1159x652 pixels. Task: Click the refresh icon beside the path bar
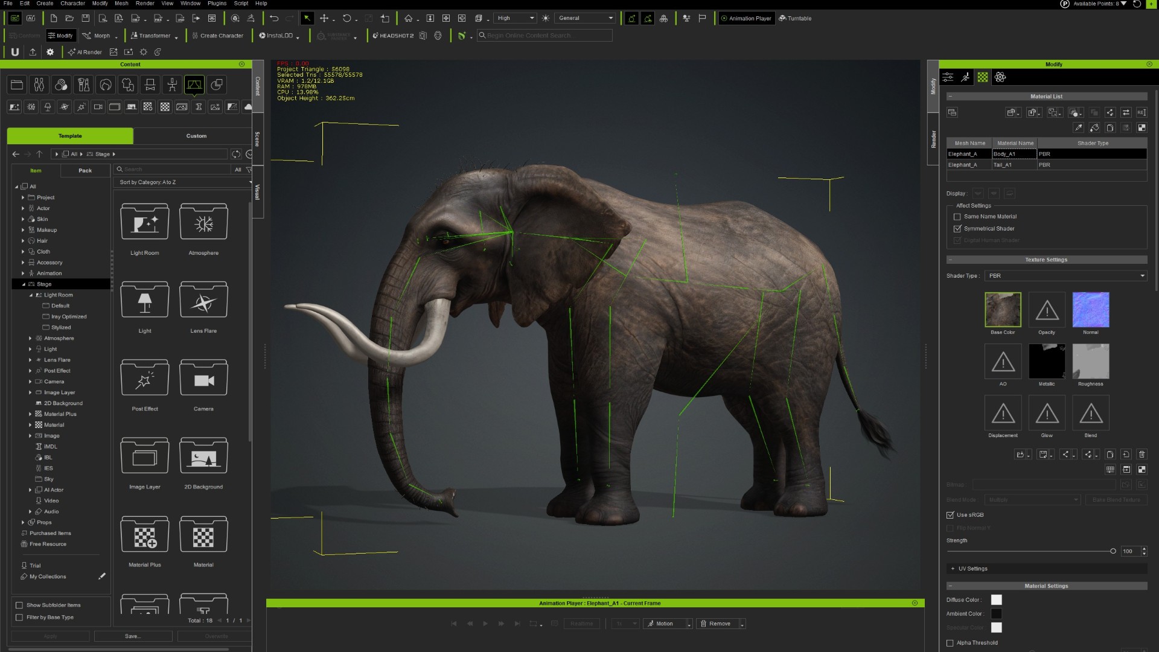236,154
